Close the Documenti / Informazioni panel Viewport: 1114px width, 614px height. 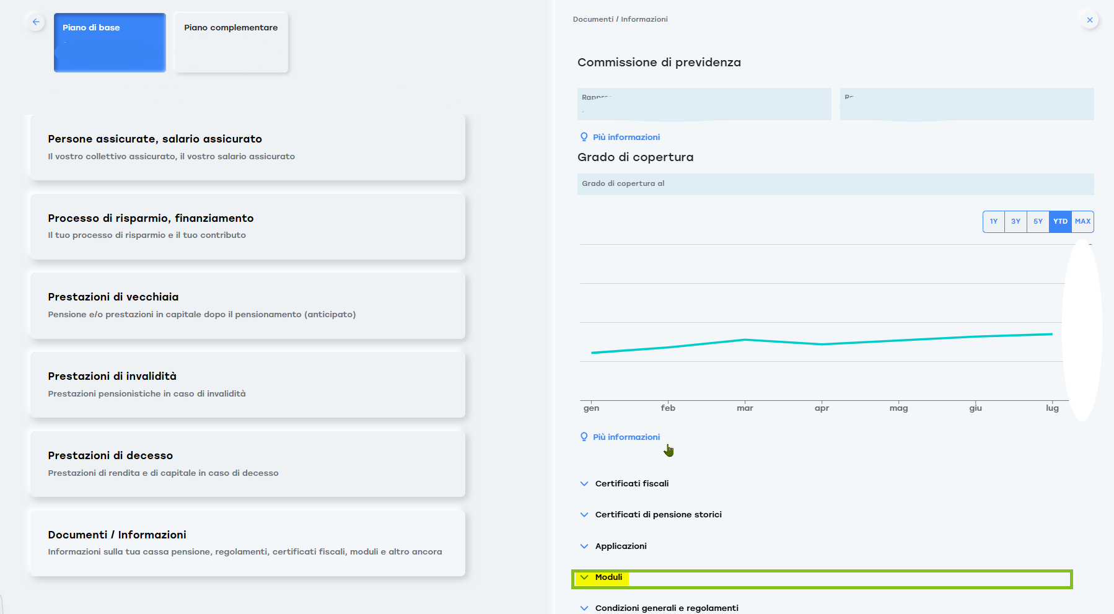1089,20
